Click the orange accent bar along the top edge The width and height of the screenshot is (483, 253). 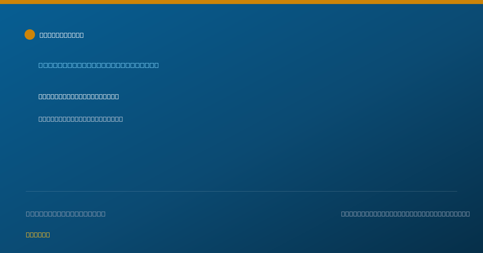click(242, 2)
